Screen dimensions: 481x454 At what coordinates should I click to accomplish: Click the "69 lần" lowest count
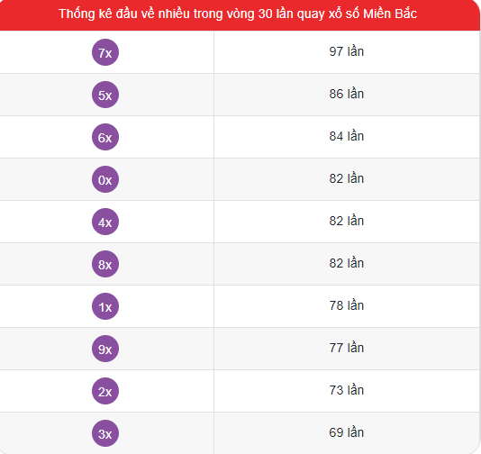click(346, 432)
